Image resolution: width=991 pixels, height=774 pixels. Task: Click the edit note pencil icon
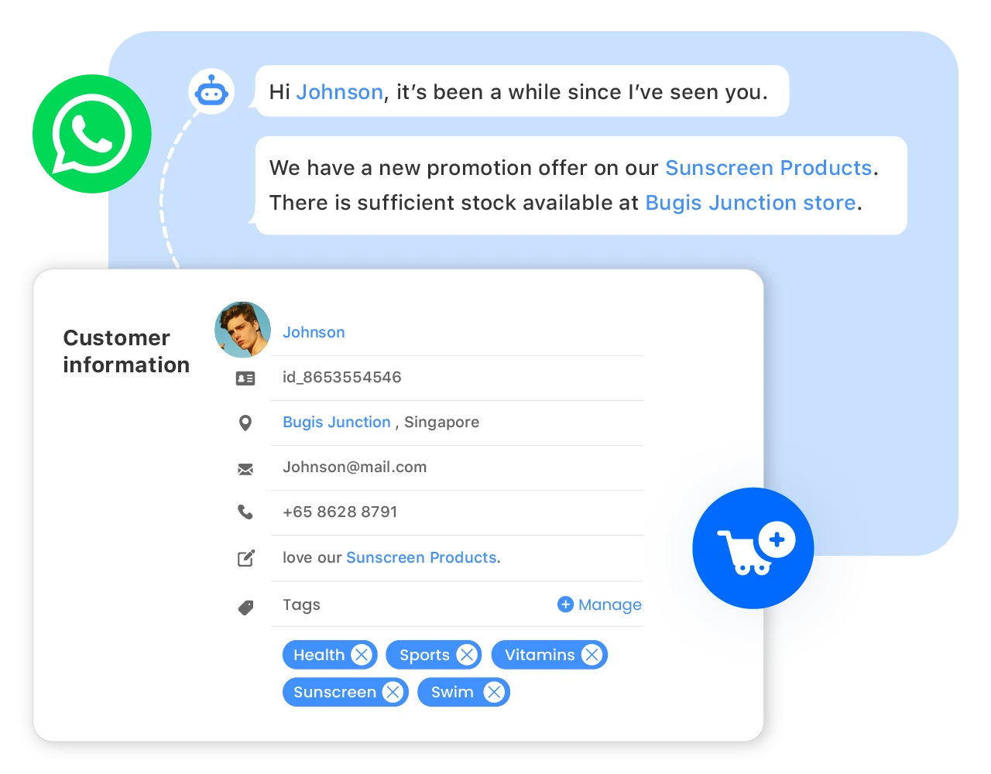(245, 558)
